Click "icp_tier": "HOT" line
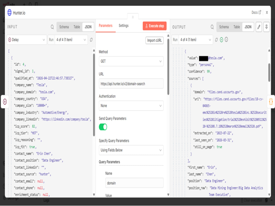Screen dimensions: 275x206 pyautogui.click(x=26, y=133)
